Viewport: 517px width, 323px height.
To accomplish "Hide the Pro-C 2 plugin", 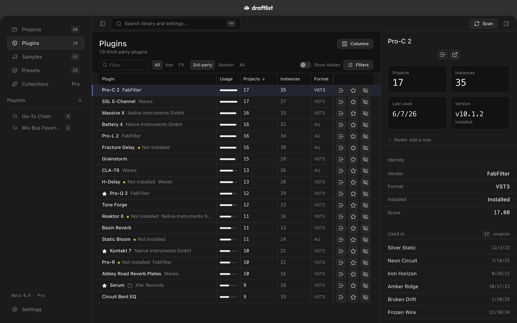I will (365, 90).
